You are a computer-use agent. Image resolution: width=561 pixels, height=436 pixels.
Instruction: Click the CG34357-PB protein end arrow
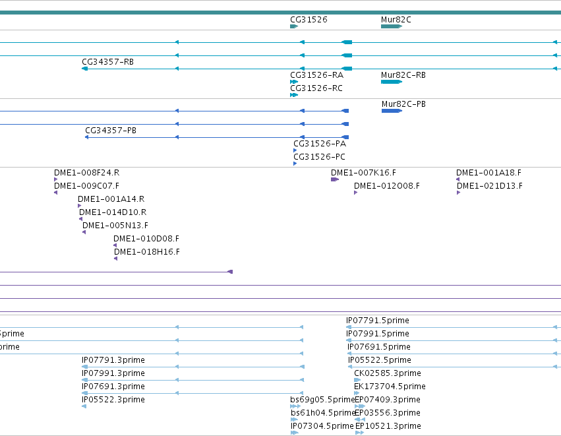(86, 137)
